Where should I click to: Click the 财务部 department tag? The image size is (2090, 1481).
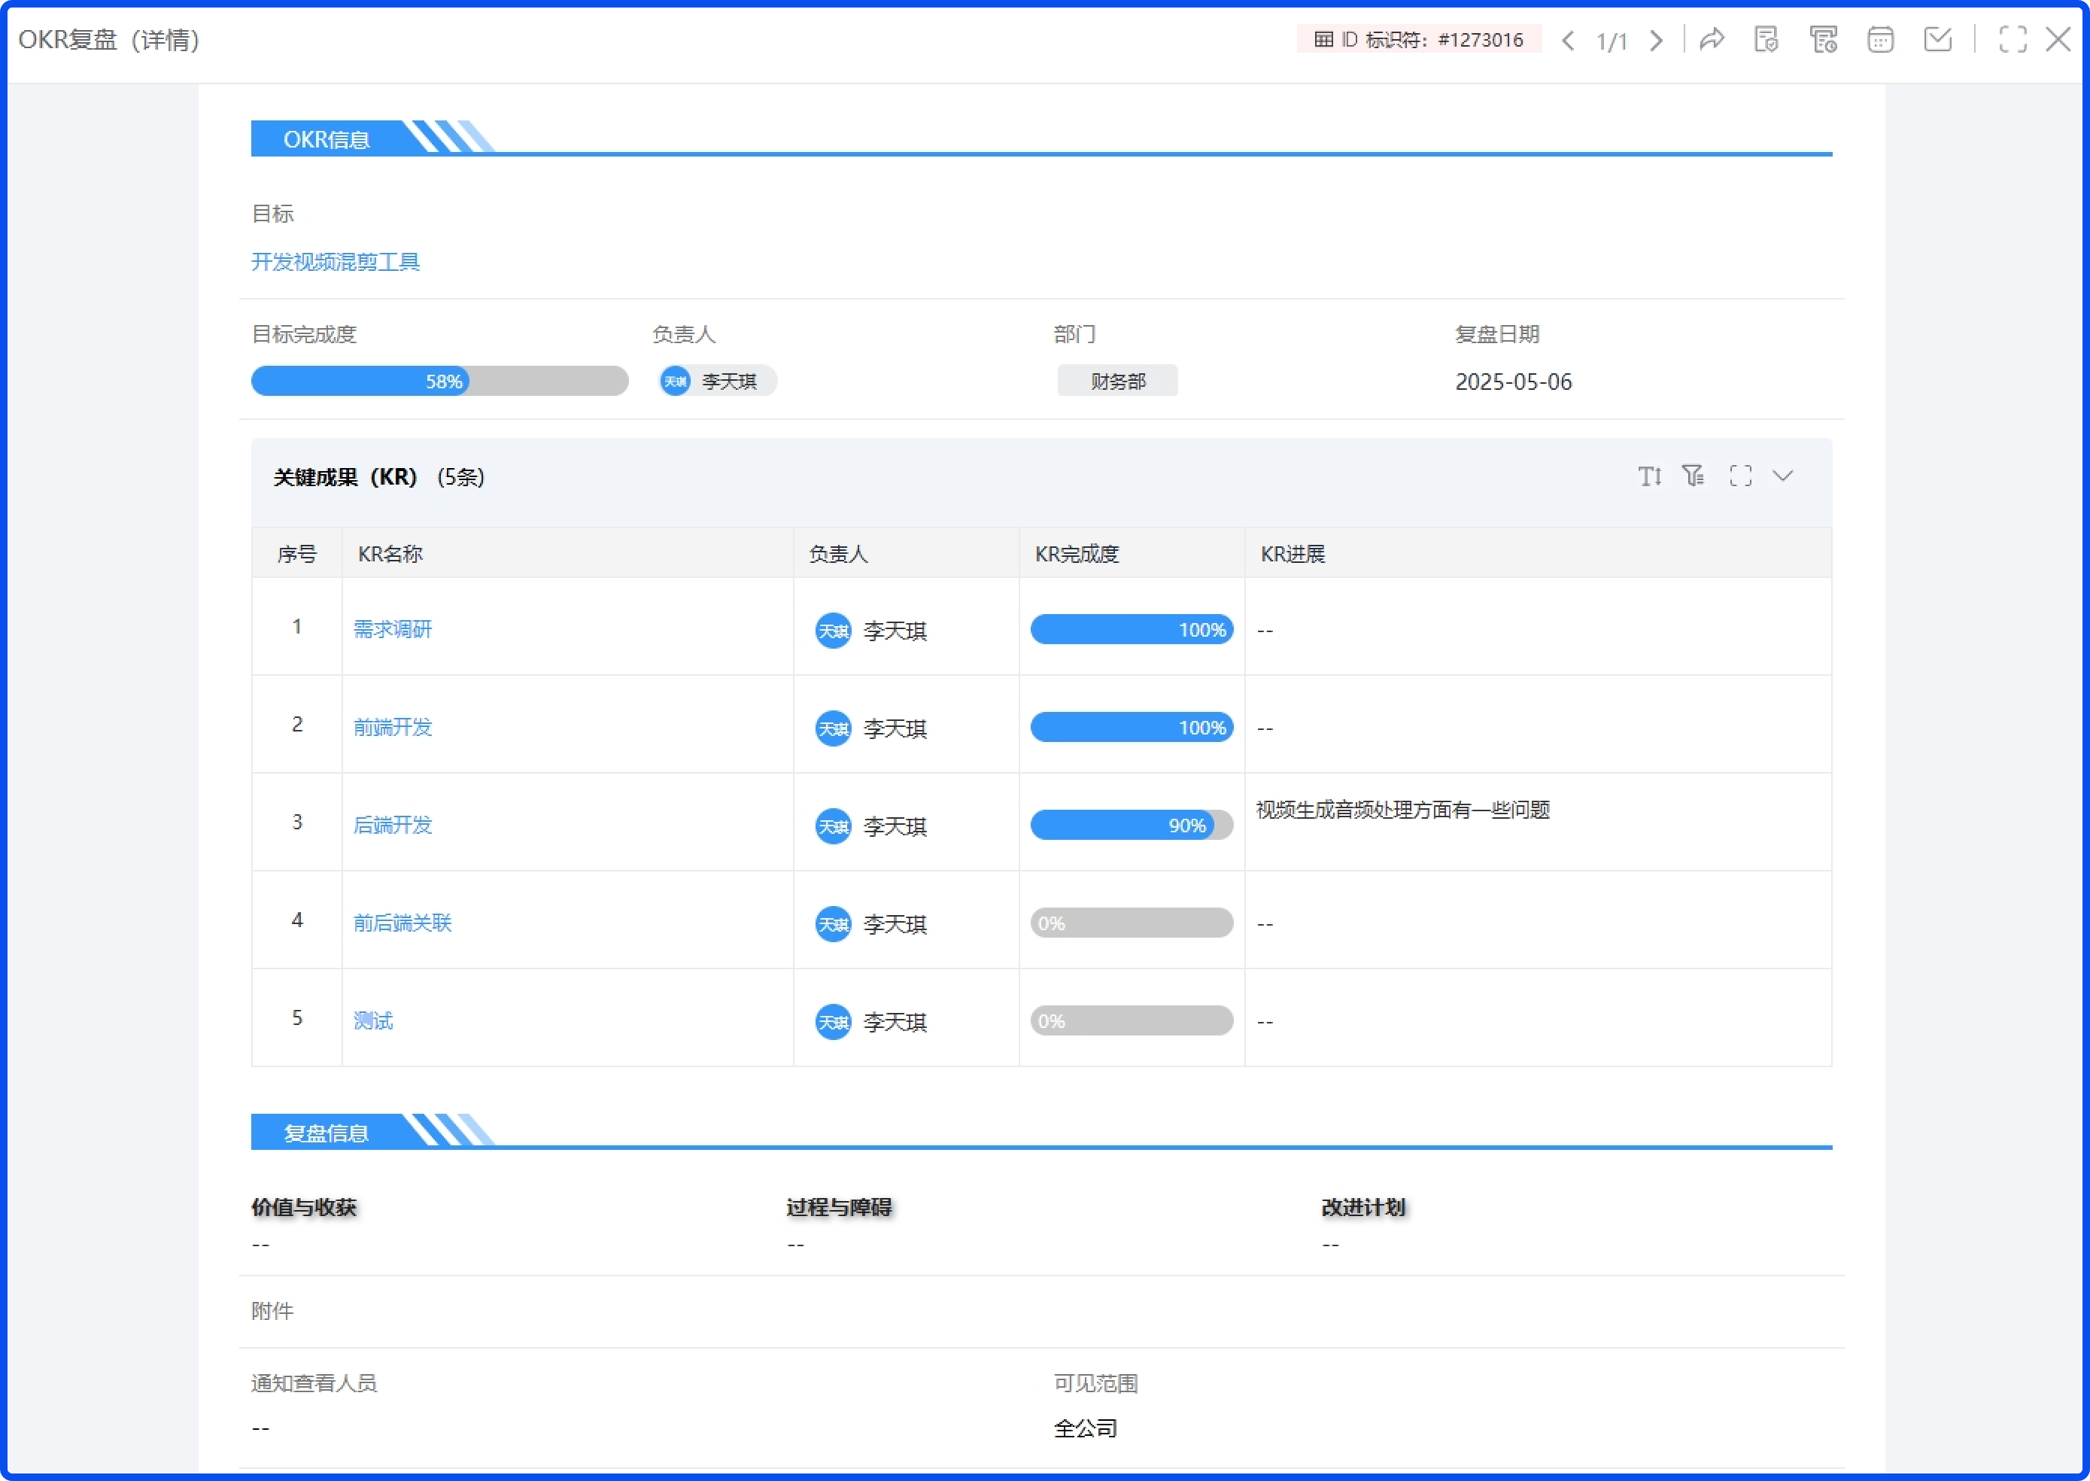point(1117,380)
